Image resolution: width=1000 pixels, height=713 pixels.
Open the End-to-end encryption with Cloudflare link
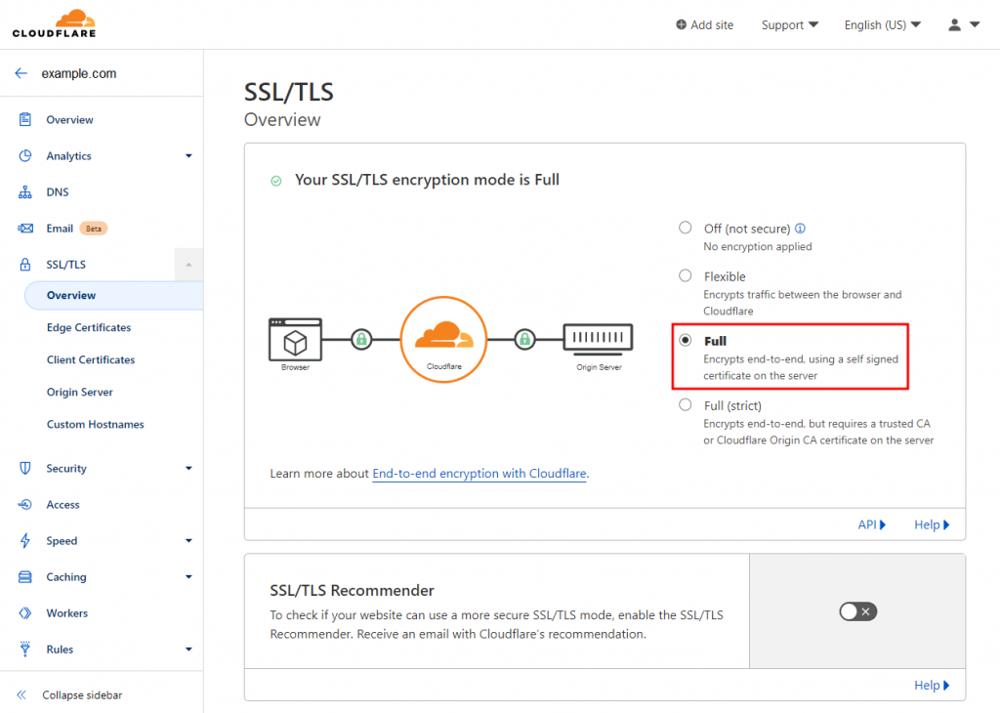479,474
